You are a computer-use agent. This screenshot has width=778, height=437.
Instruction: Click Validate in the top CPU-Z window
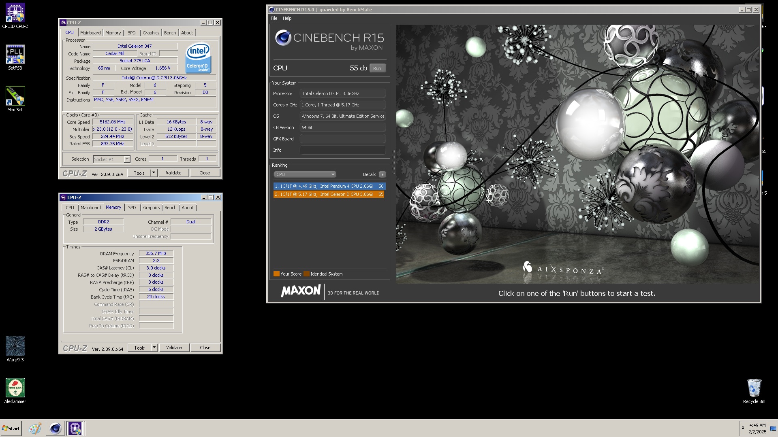173,173
